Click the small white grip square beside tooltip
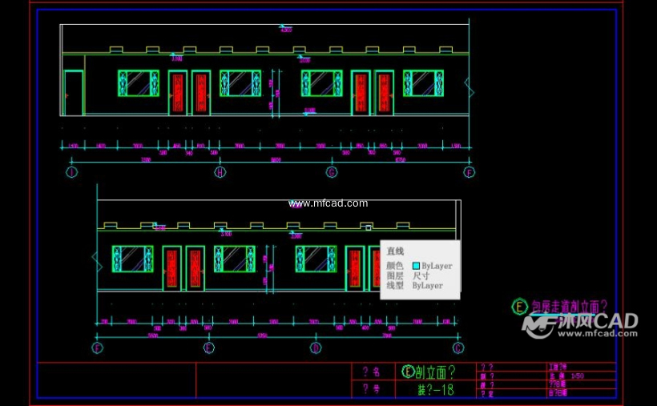Image resolution: width=657 pixels, height=406 pixels. [x=368, y=228]
